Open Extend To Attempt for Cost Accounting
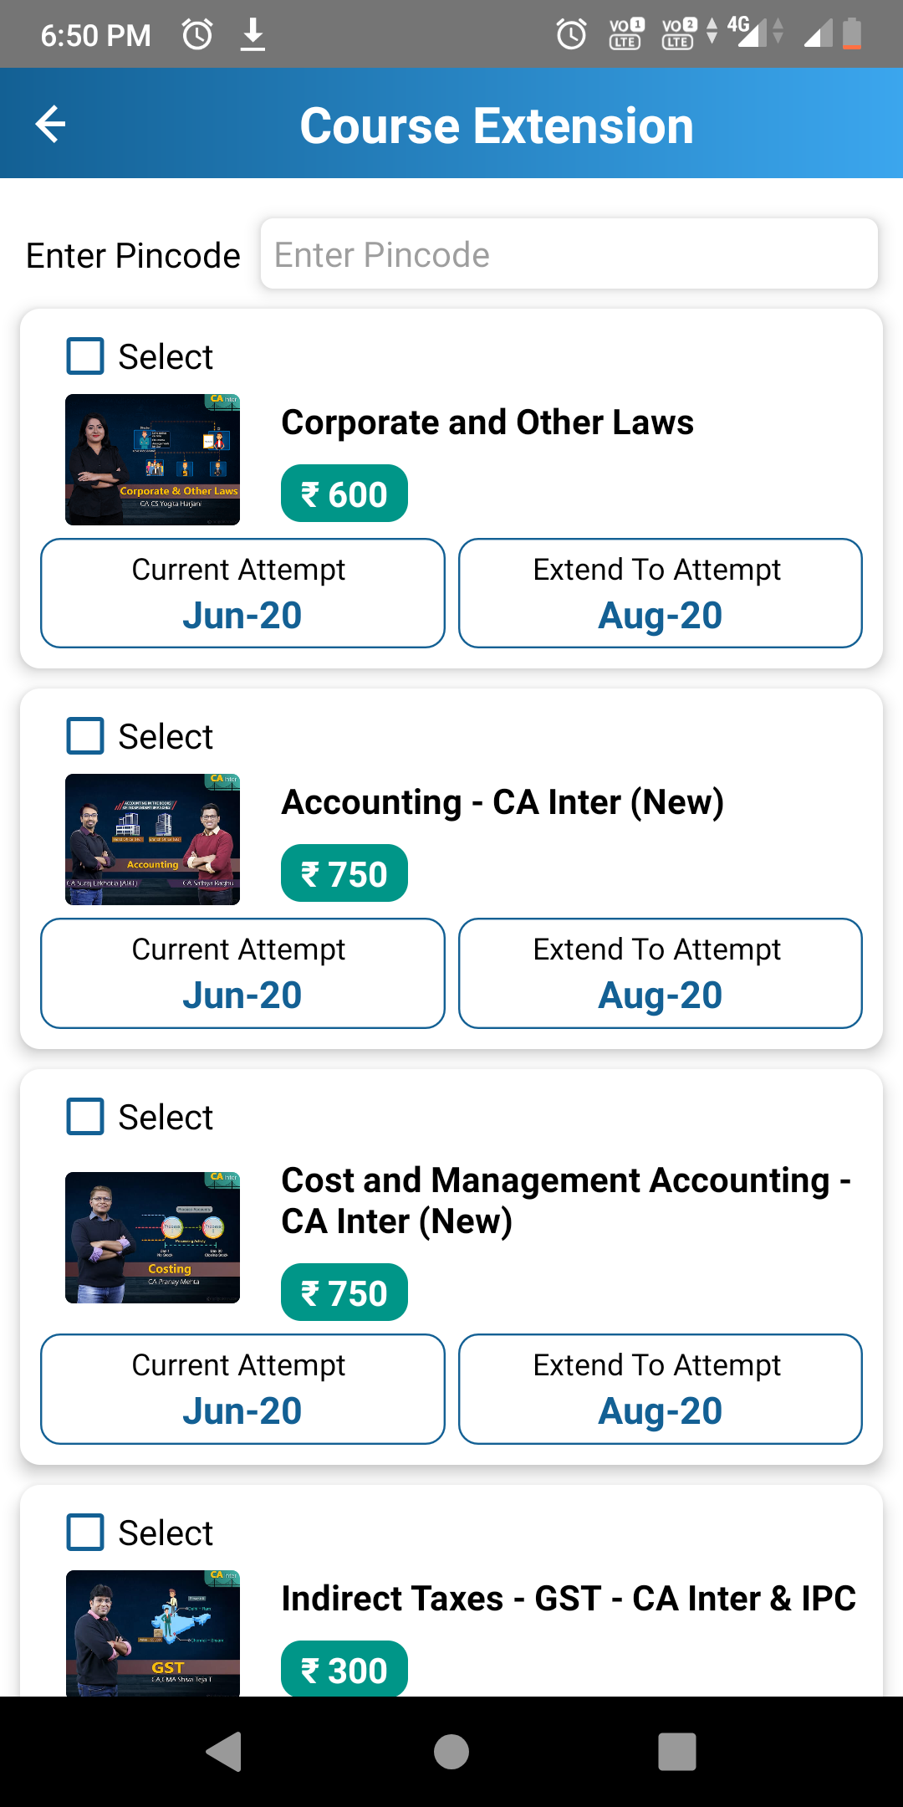 tap(660, 1389)
